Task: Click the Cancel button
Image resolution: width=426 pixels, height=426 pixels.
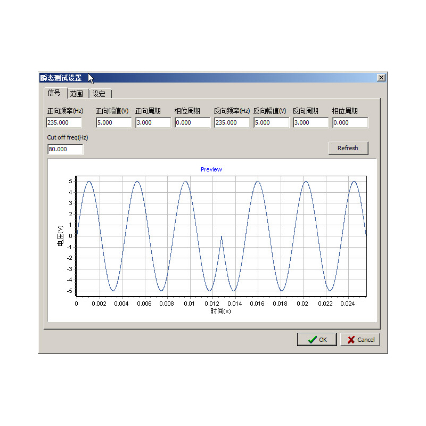Action: pyautogui.click(x=360, y=340)
